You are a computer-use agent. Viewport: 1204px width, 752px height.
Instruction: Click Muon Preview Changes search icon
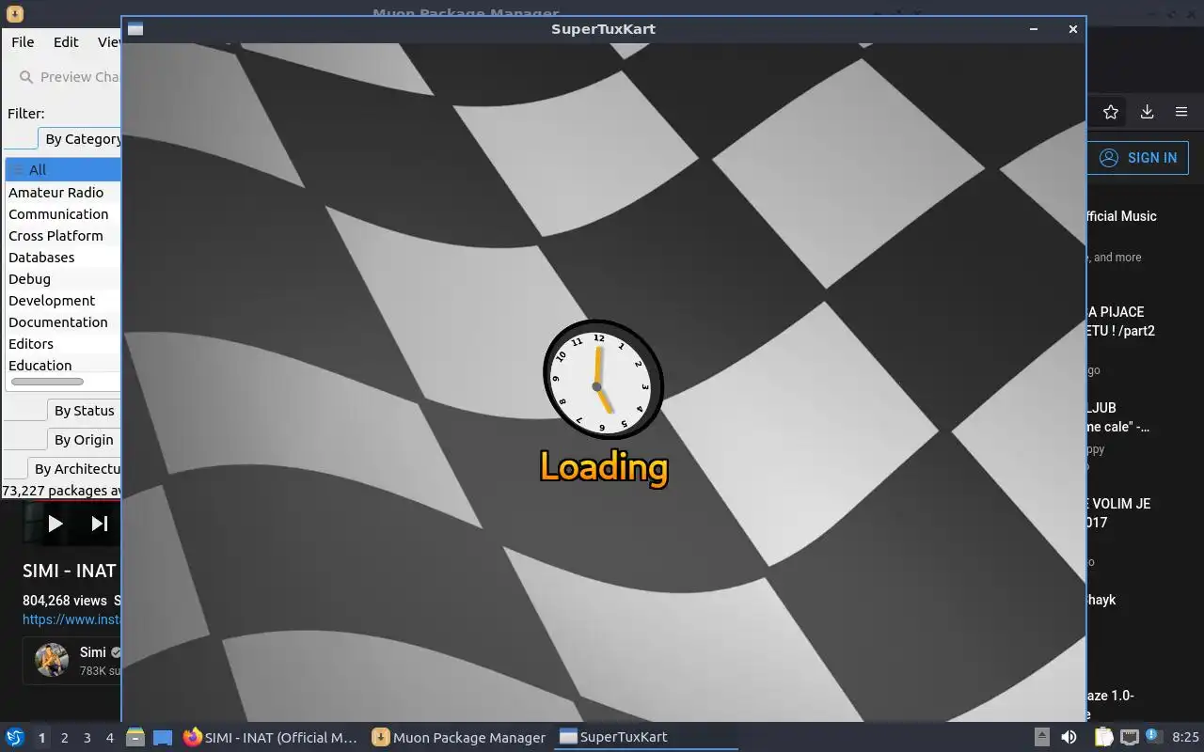point(26,77)
